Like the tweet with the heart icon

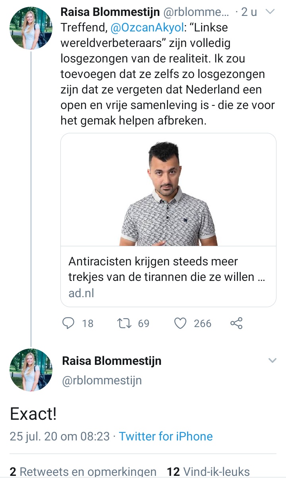tap(181, 323)
